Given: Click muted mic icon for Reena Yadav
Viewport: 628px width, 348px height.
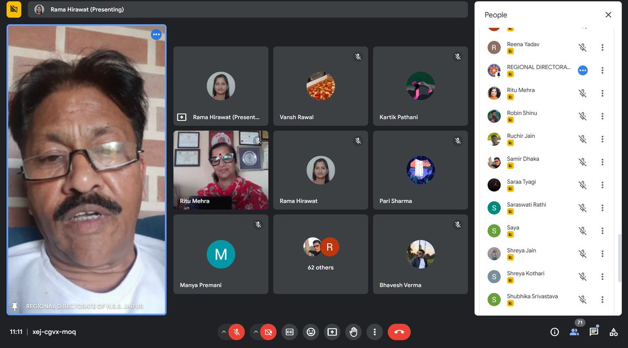Looking at the screenshot, I should pyautogui.click(x=582, y=48).
